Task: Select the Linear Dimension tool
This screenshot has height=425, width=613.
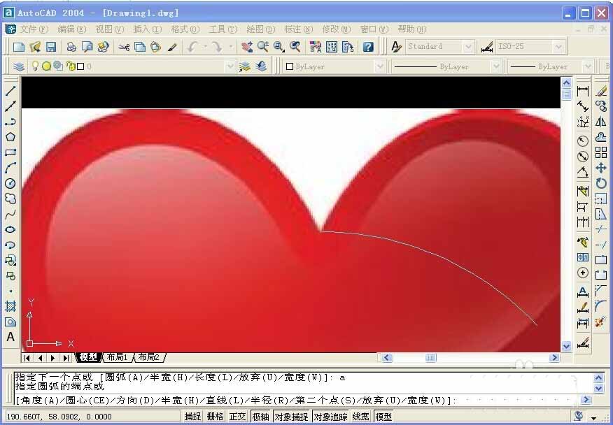Action: (x=583, y=91)
